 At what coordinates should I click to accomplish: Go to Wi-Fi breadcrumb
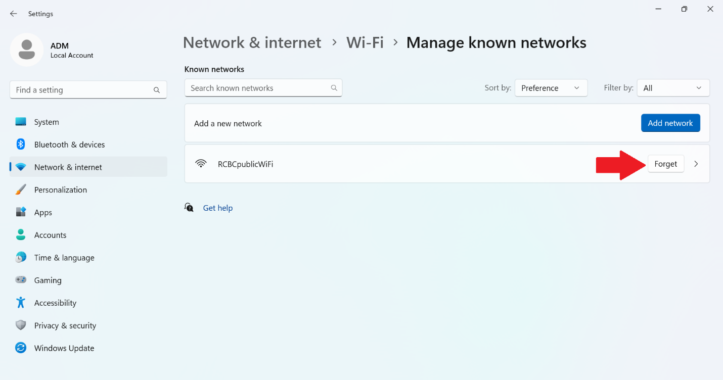click(x=365, y=42)
